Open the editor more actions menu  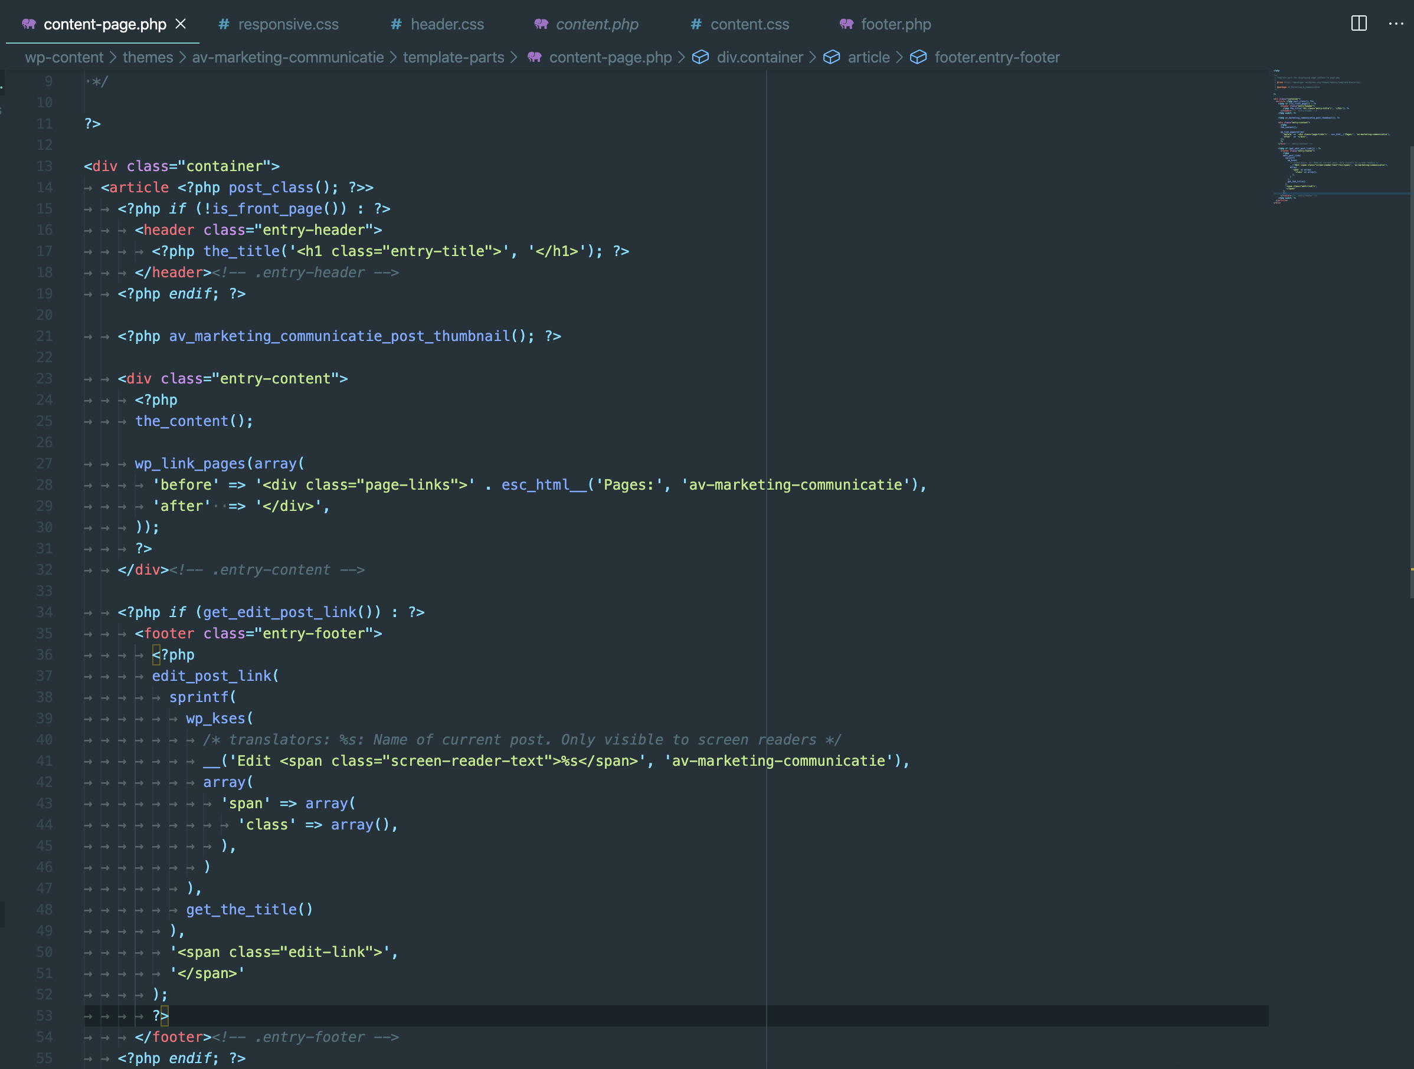1396,24
